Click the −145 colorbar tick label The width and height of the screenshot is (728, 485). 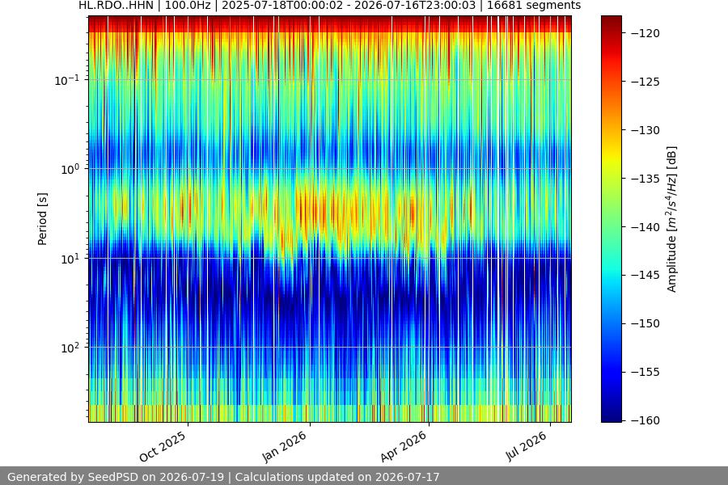click(645, 275)
